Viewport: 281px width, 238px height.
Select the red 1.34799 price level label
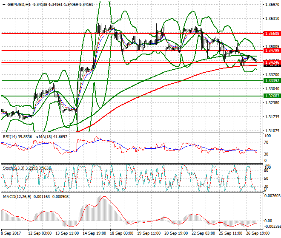(272, 51)
